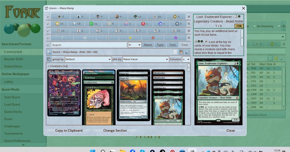Open background window deck type dropdown arrow
Image resolution: width=290 pixels, height=152 pixels.
pos(283,37)
